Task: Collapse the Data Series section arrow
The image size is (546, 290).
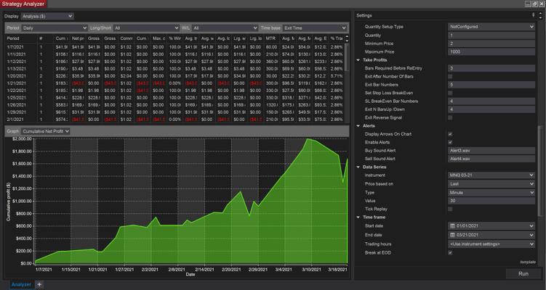Action: (x=358, y=167)
